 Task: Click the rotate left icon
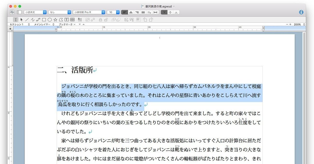pos(145,20)
